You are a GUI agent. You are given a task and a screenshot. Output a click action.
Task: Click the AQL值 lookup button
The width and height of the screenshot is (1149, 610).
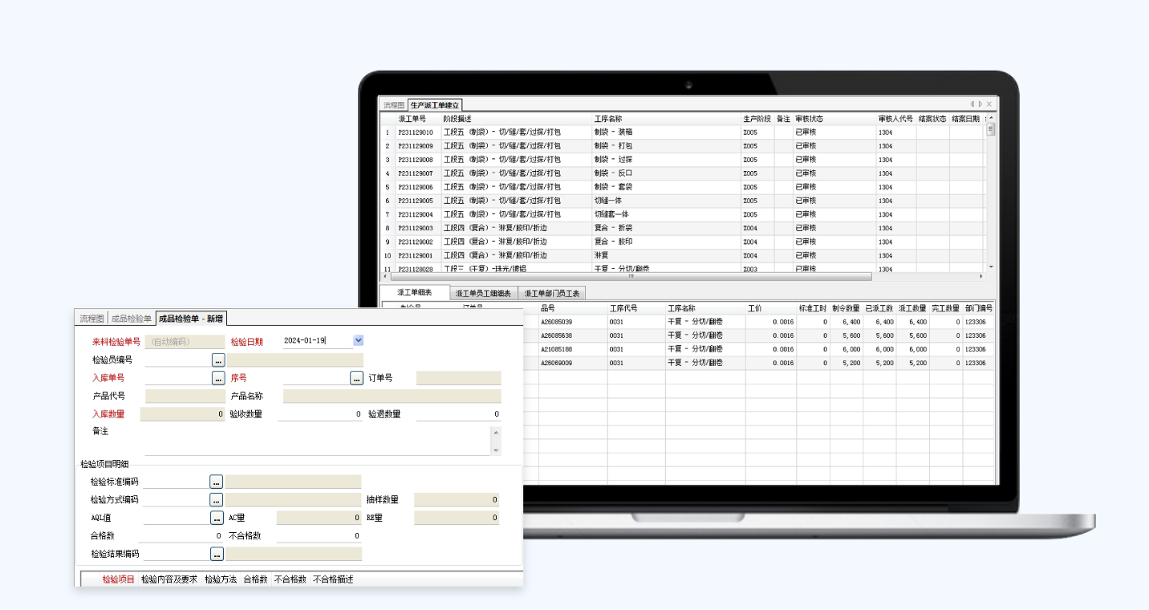216,518
